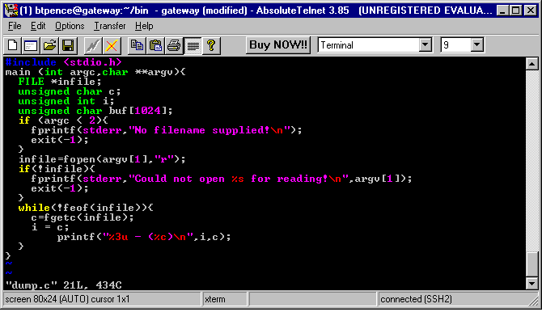Open a file with the folder icon
Image resolution: width=542 pixels, height=329 pixels.
[x=49, y=45]
